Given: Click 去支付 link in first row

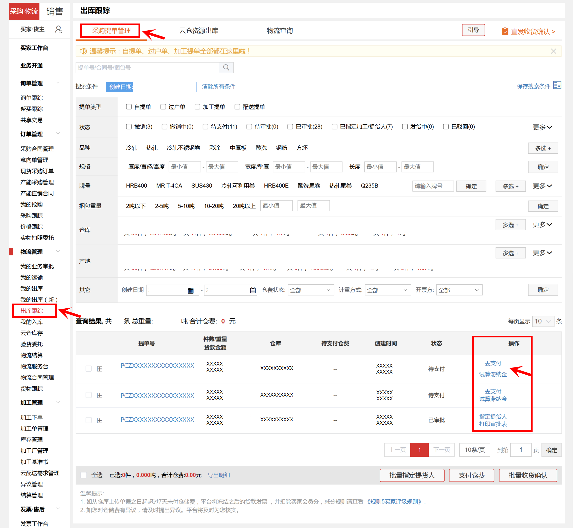Looking at the screenshot, I should pyautogui.click(x=493, y=363).
